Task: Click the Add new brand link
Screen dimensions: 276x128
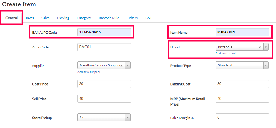Action: (x=225, y=54)
